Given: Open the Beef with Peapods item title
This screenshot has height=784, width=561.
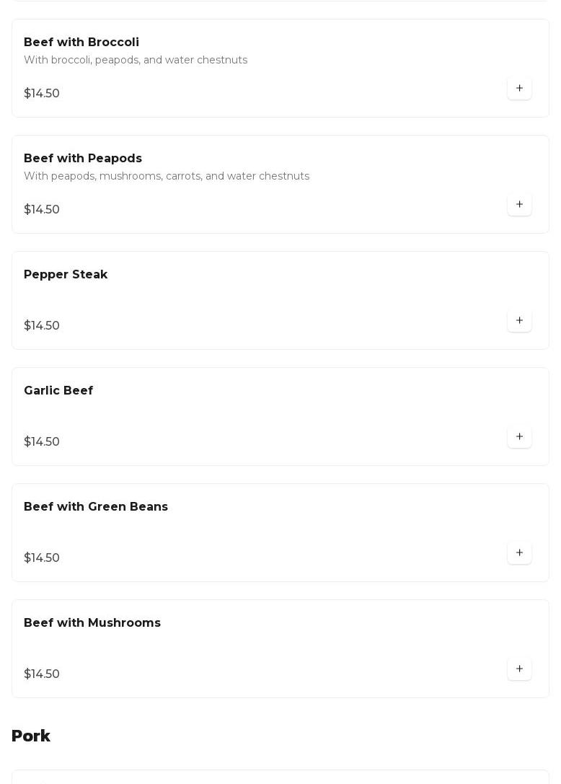Looking at the screenshot, I should 83,159.
